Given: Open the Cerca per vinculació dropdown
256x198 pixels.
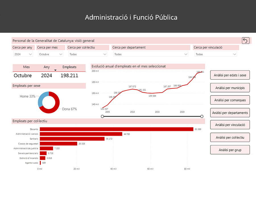Looking at the screenshot, I should (216, 54).
